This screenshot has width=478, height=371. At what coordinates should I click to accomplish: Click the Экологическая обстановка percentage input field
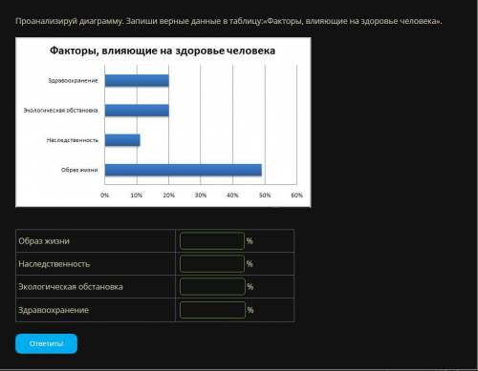212,286
